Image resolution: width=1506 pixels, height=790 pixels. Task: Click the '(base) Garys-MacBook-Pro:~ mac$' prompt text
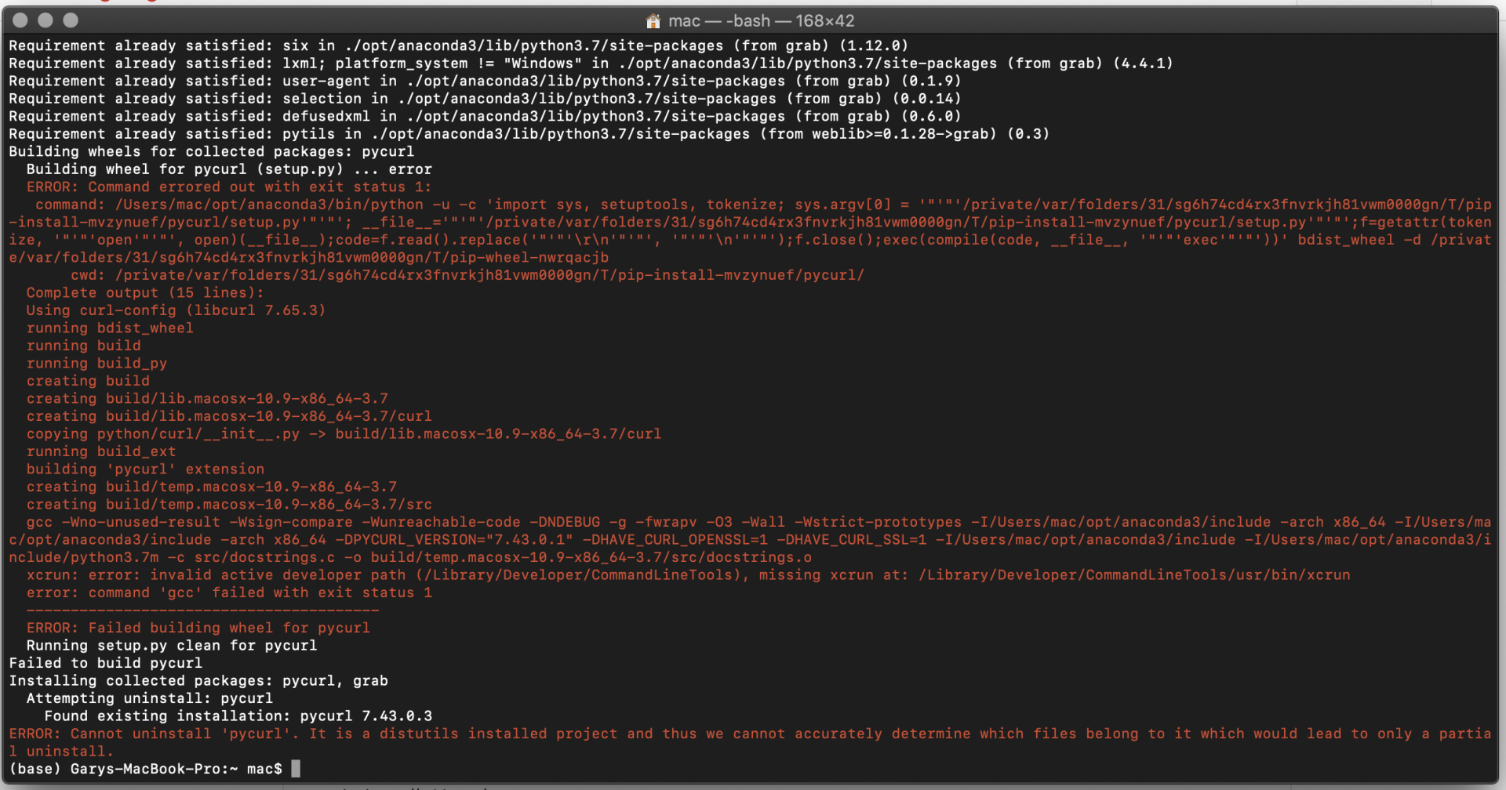click(146, 769)
